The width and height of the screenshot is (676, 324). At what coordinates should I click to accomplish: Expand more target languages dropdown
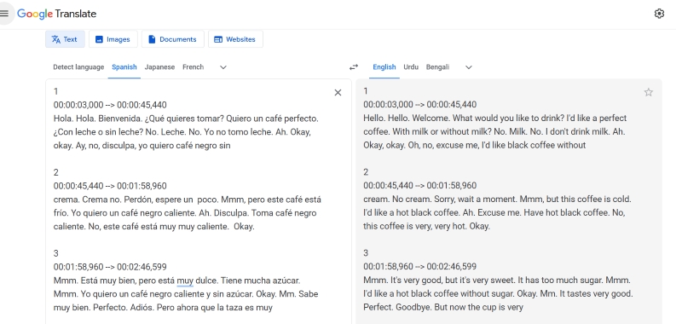469,67
